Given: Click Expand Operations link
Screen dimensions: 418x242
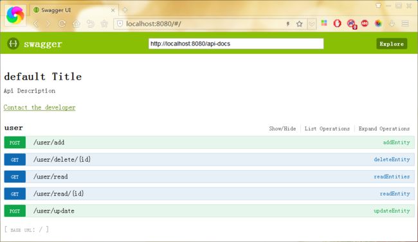Looking at the screenshot, I should coord(384,128).
